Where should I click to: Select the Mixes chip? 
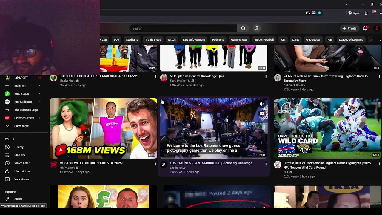click(172, 39)
